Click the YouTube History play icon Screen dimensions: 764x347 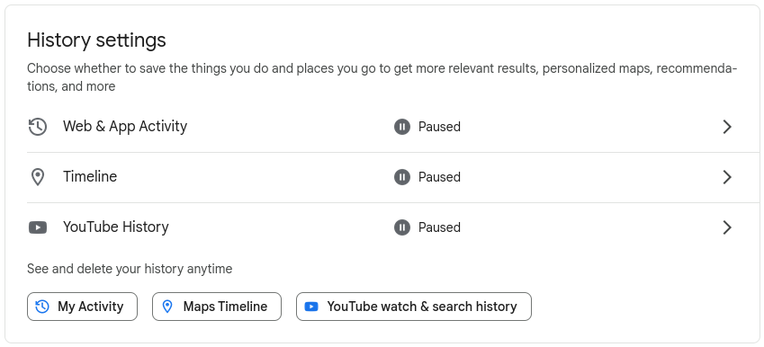[38, 227]
